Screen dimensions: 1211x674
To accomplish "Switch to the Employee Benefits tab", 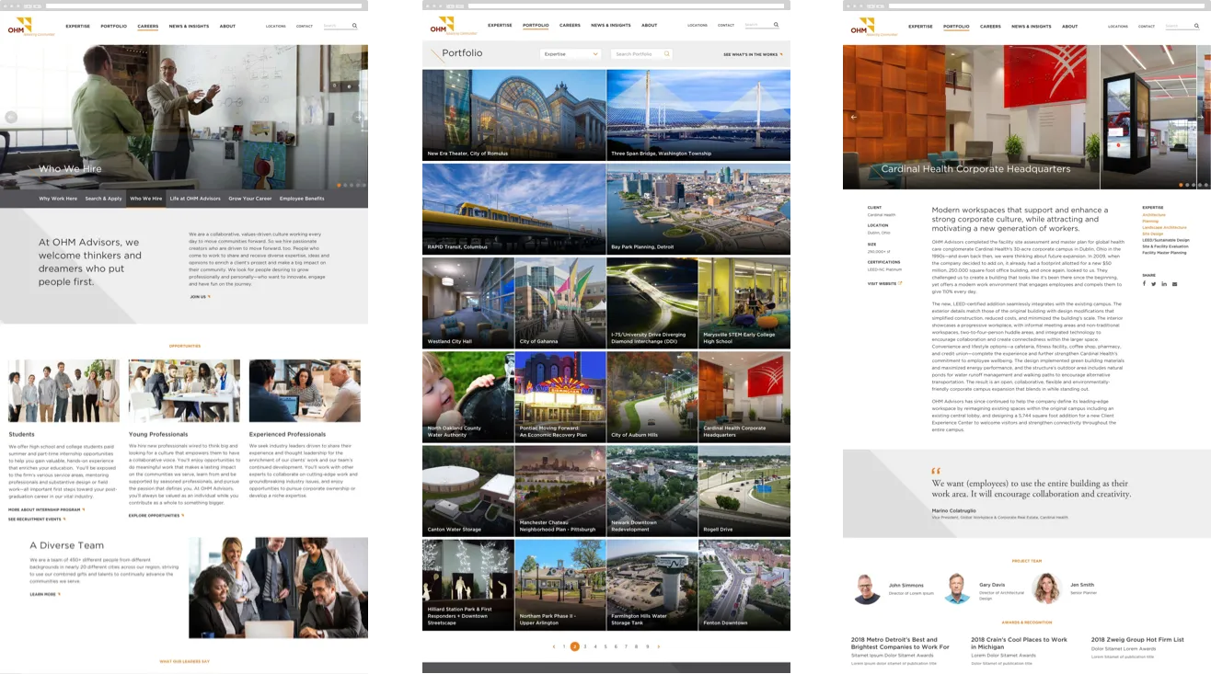I will click(302, 199).
